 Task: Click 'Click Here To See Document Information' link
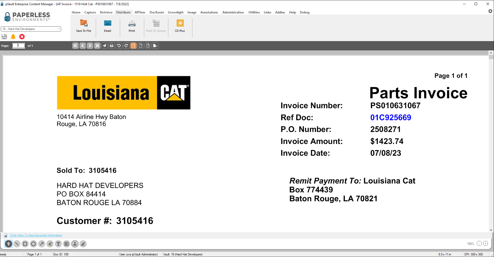pos(36,235)
